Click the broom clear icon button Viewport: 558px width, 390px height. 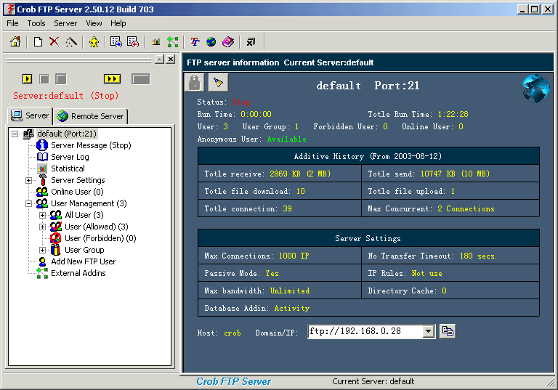218,83
